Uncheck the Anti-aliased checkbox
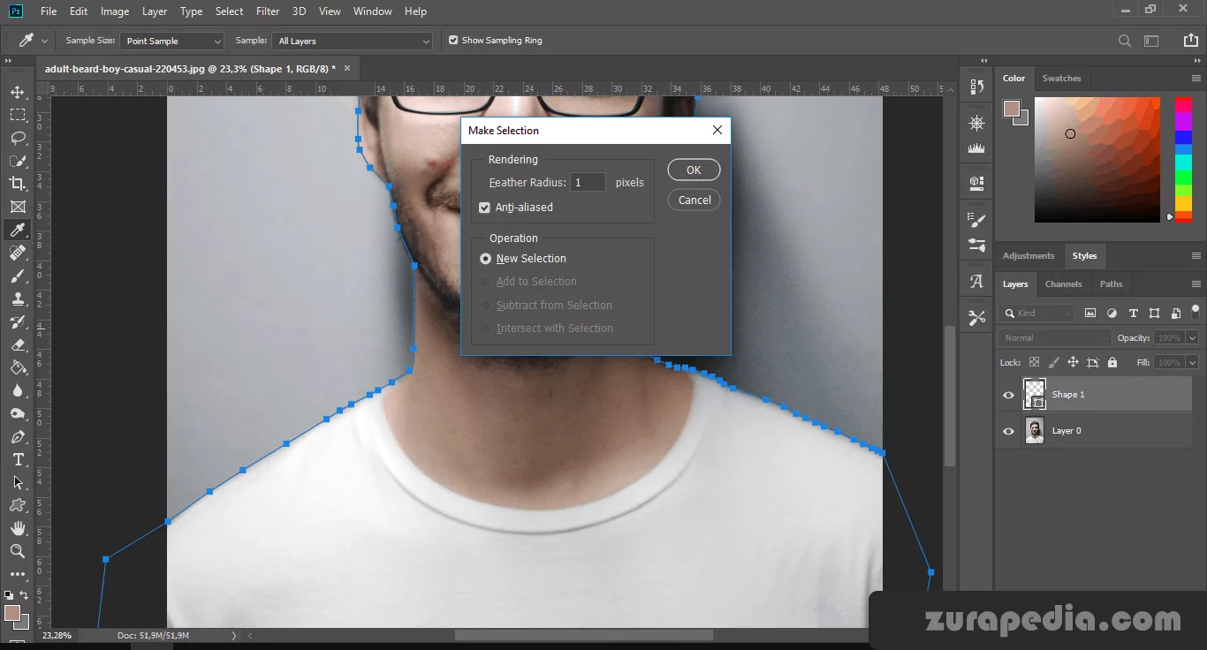The width and height of the screenshot is (1207, 650). 484,208
